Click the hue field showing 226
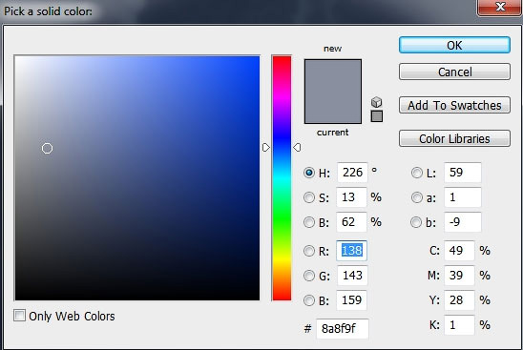This screenshot has width=523, height=350. 352,173
